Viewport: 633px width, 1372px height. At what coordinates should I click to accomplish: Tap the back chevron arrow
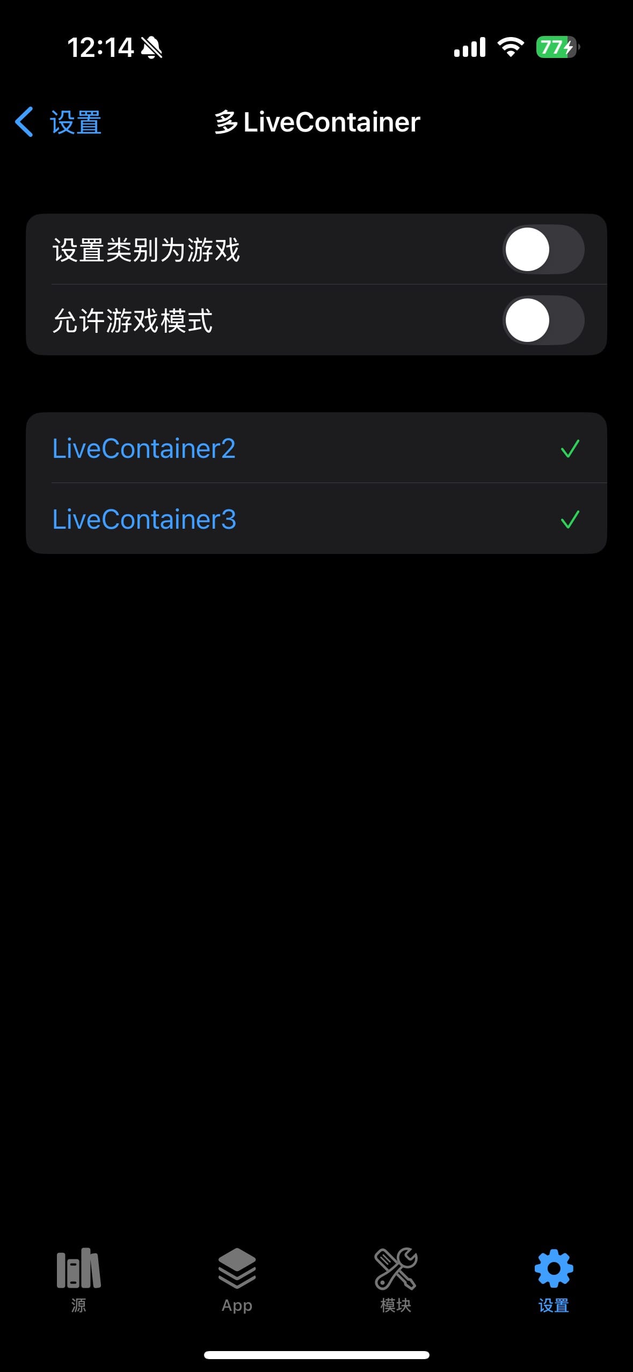25,122
